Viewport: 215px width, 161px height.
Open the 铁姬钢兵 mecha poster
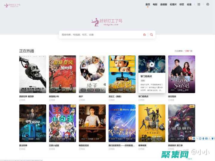point(182,123)
